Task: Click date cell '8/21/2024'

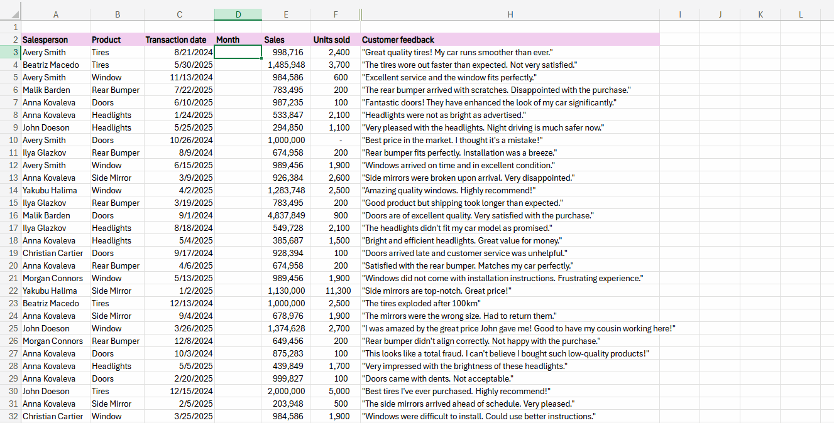Action: click(179, 52)
